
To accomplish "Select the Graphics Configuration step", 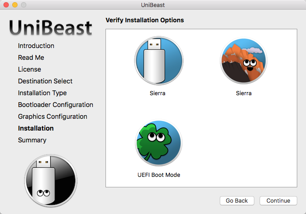I will (x=53, y=117).
